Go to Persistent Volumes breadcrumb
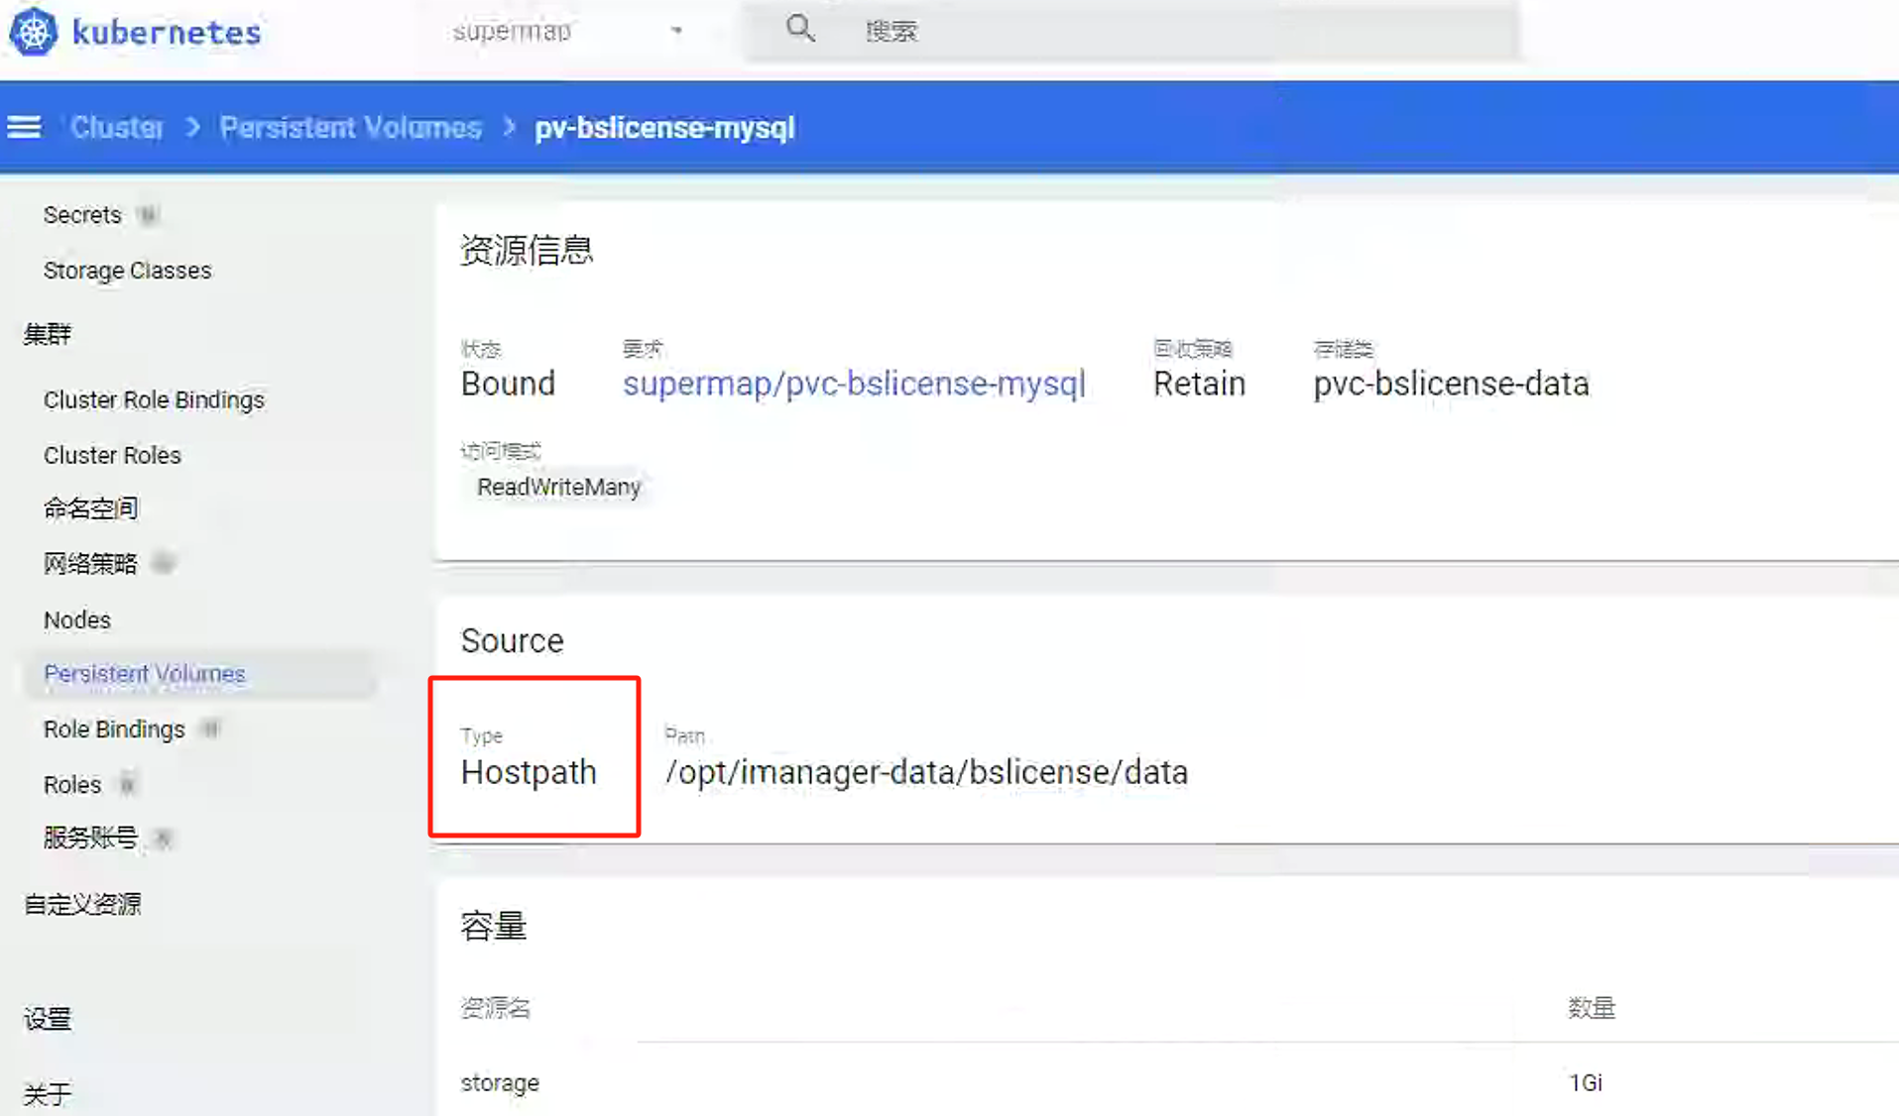This screenshot has height=1116, width=1899. (x=350, y=128)
